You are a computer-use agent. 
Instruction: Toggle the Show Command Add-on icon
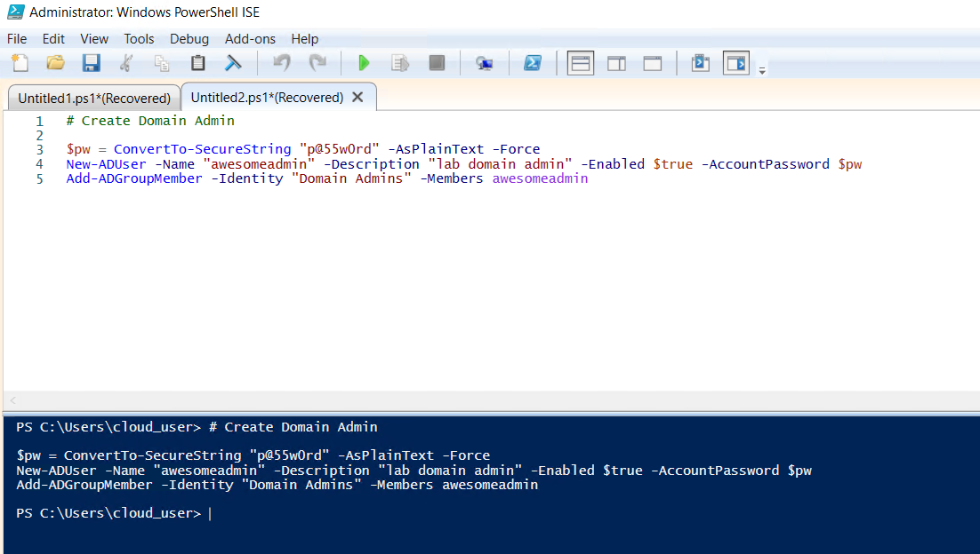736,63
